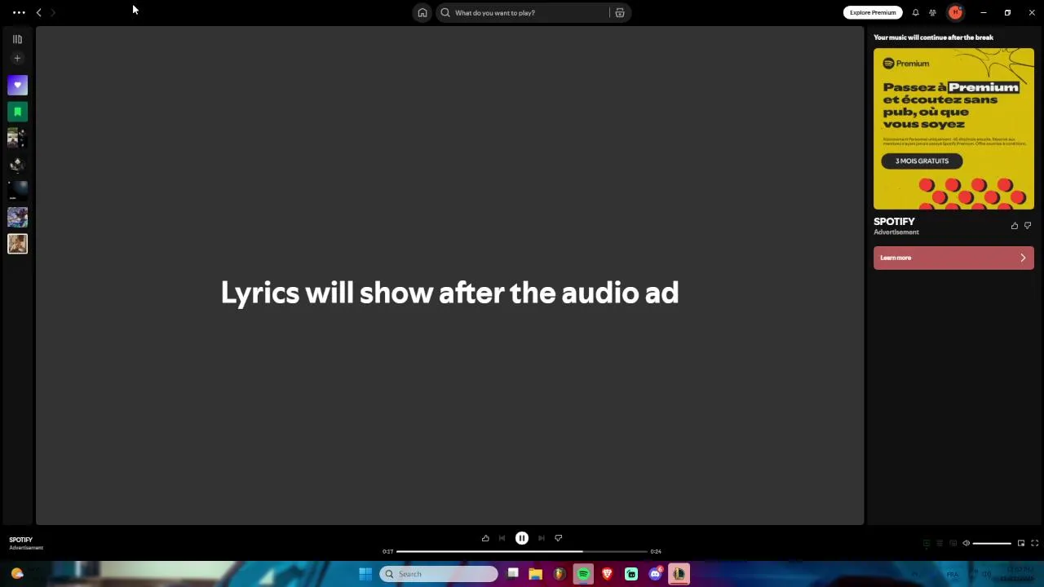Expand Your Library sidebar
The width and height of the screenshot is (1044, 587).
17,39
